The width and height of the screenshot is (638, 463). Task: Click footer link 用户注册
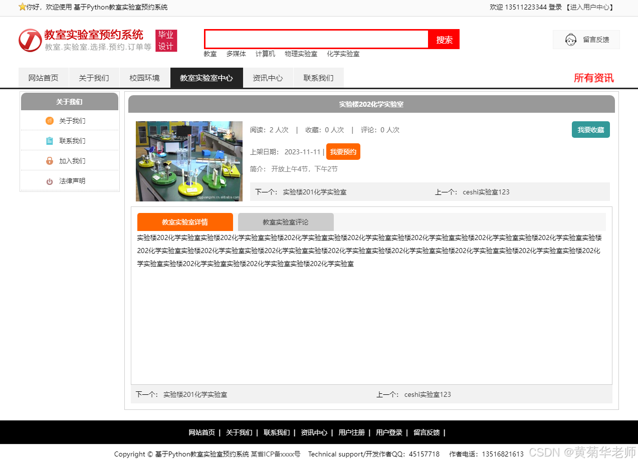coord(351,432)
